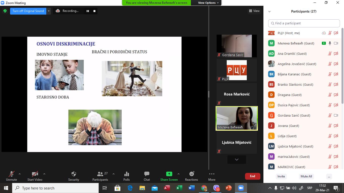Open PowerPoint from the Windows taskbar
The height and width of the screenshot is (193, 344).
[228, 188]
